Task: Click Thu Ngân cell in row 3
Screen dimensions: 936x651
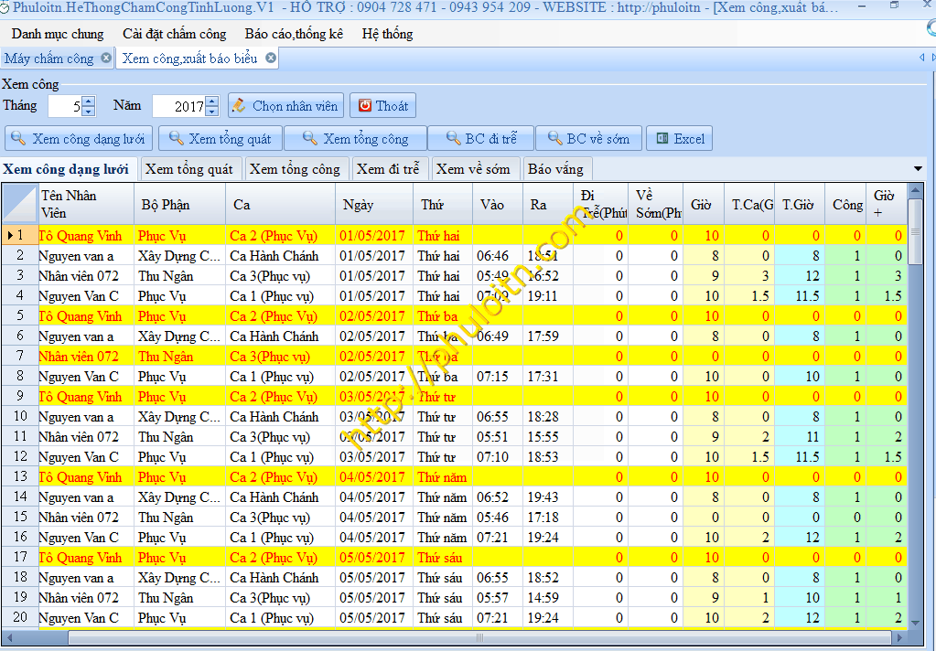Action: point(179,276)
